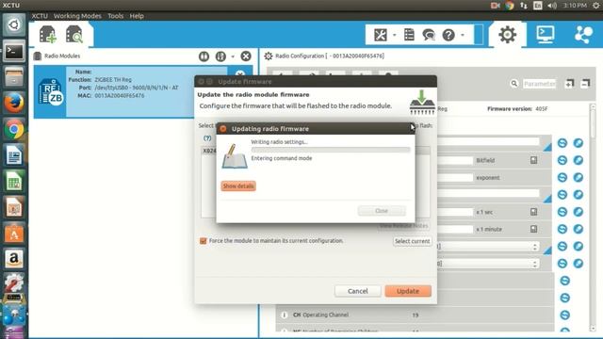603x339 pixels.
Task: Click the search magnifier next to Parameter
Action: 513,84
